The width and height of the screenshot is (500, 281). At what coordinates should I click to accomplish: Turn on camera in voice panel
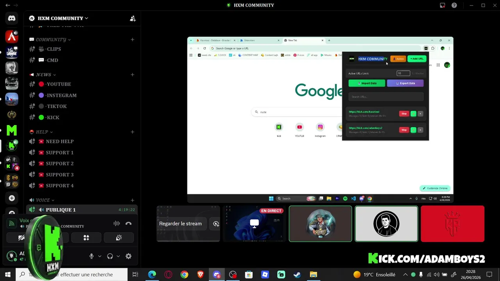21,238
